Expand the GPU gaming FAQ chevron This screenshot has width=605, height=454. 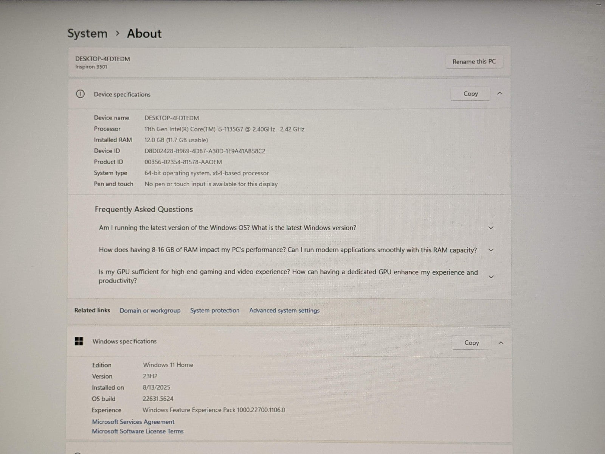[491, 277]
